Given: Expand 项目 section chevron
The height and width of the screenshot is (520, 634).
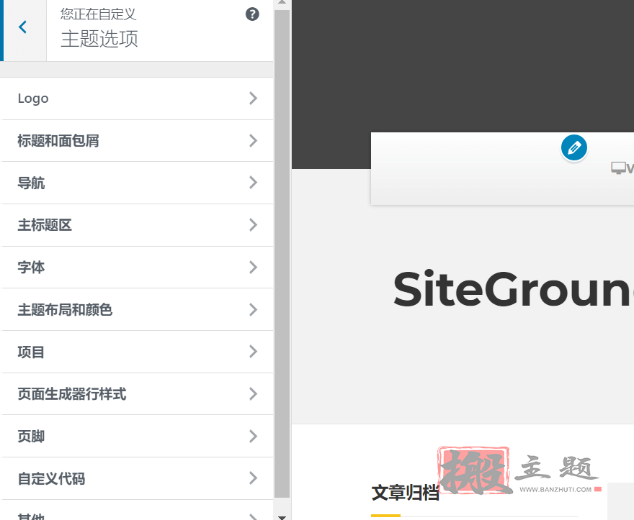Looking at the screenshot, I should [x=253, y=351].
